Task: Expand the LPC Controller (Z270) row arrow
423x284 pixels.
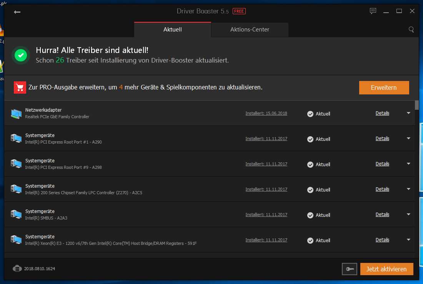Action: click(408, 189)
